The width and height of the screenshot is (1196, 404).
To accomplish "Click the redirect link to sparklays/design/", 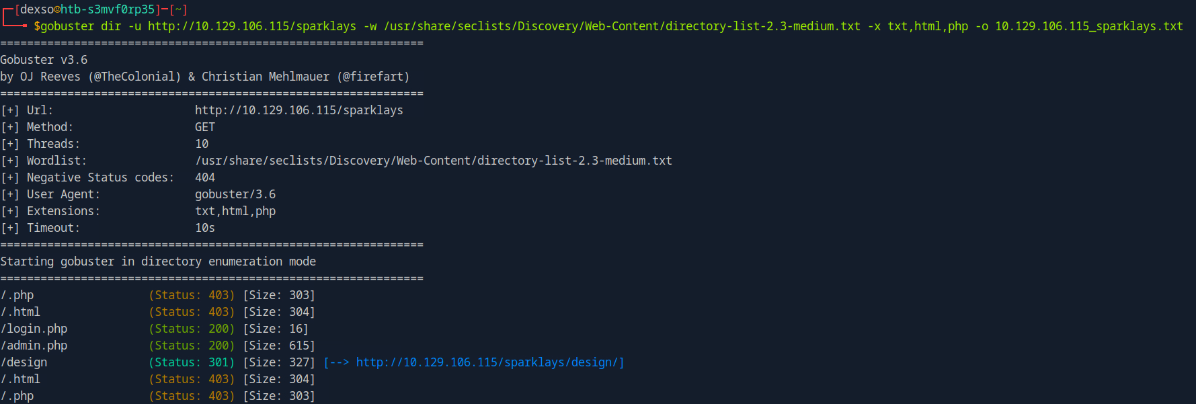I will pos(490,362).
